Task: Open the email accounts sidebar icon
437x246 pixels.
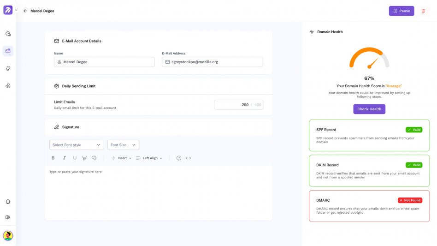Action: click(8, 51)
